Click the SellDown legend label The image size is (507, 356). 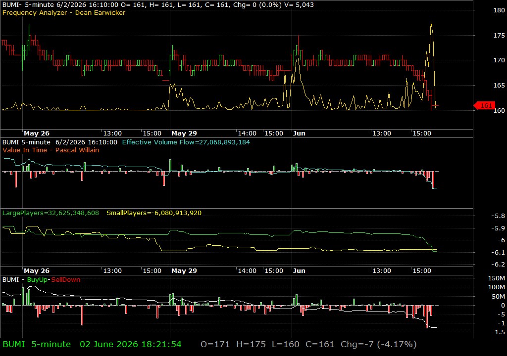point(66,280)
